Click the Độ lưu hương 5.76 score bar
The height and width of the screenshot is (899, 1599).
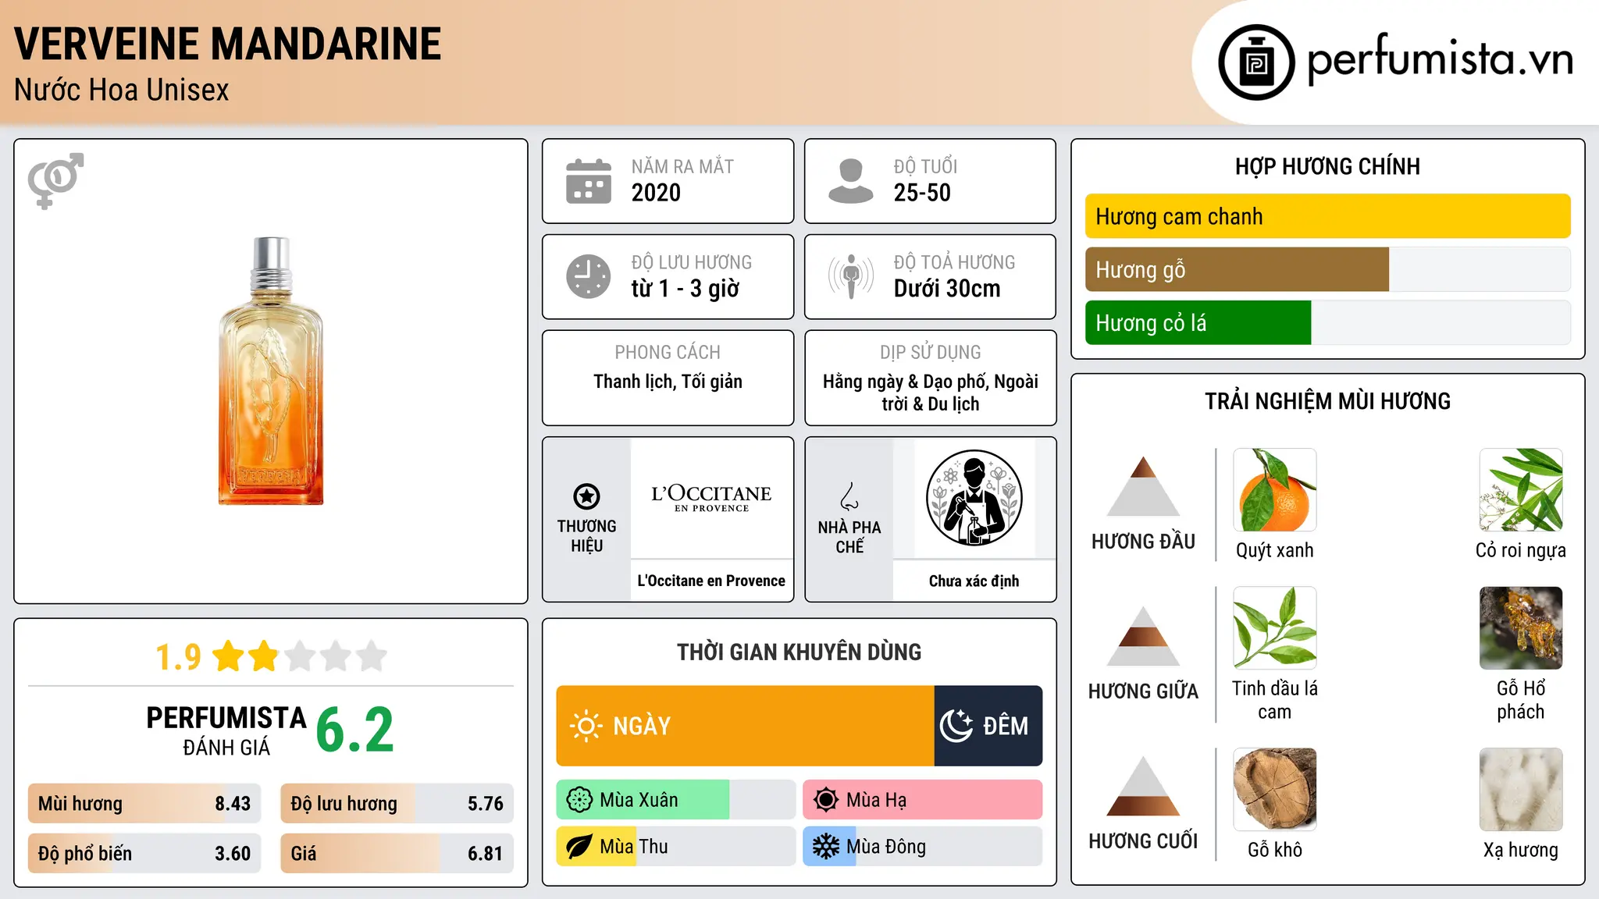tap(397, 804)
